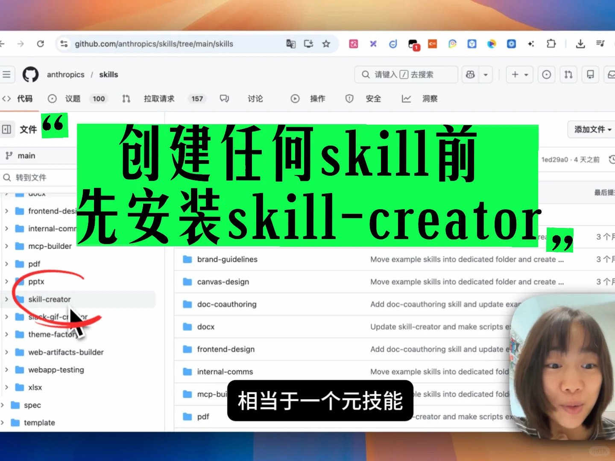Click the doc-coauthoring folder icon
615x461 pixels.
pyautogui.click(x=187, y=304)
